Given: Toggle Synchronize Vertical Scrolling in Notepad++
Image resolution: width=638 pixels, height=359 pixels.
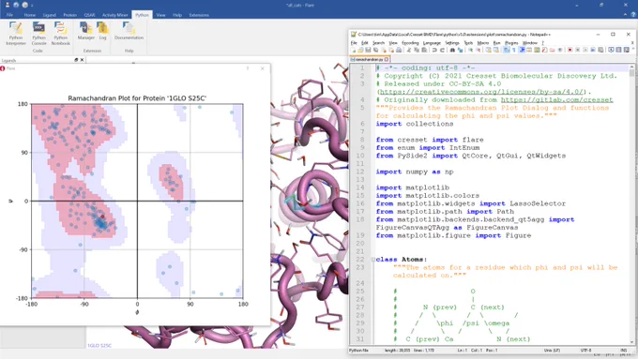Looking at the screenshot, I should click(488, 50).
